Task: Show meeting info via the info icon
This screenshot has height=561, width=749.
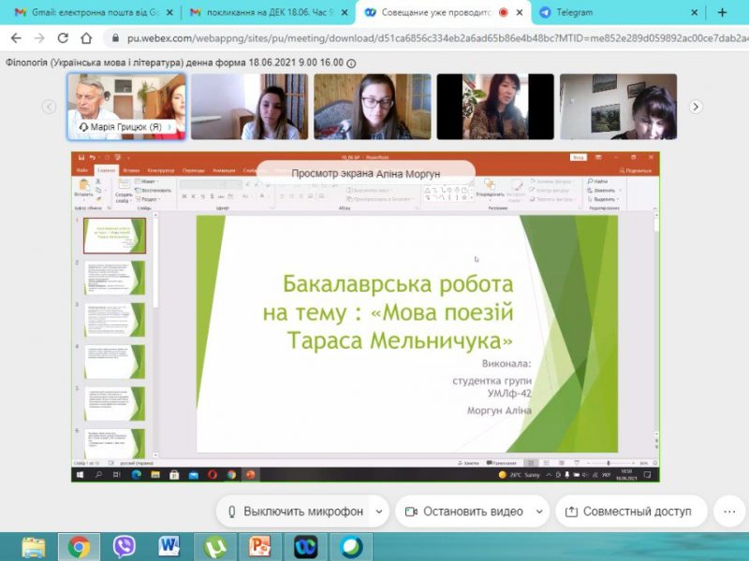Action: (351, 63)
